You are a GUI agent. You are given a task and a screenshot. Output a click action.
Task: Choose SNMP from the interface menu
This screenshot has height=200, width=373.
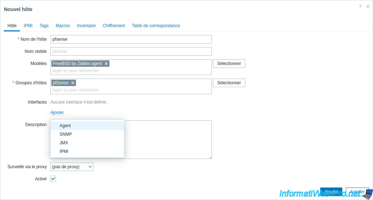[87, 134]
